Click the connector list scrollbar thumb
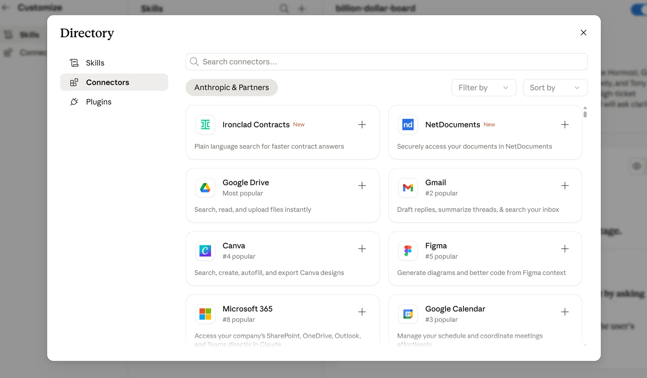The image size is (647, 378). 585,114
